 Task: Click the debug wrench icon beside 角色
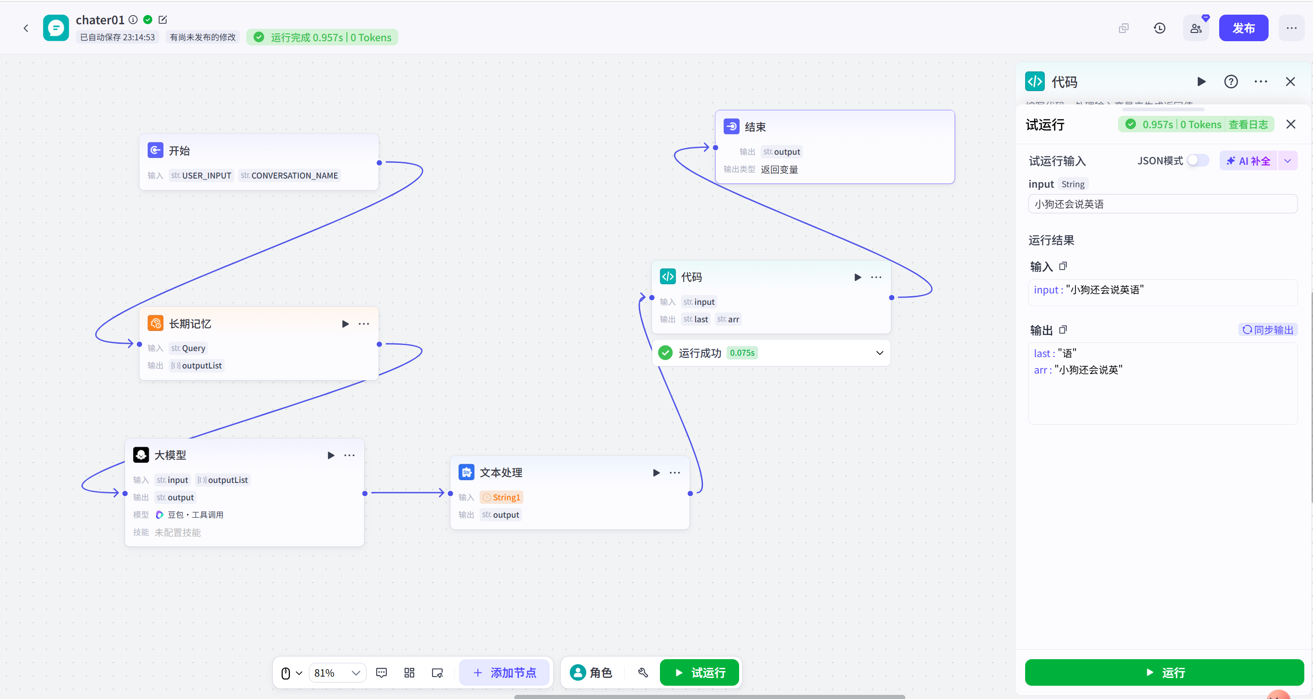point(643,672)
